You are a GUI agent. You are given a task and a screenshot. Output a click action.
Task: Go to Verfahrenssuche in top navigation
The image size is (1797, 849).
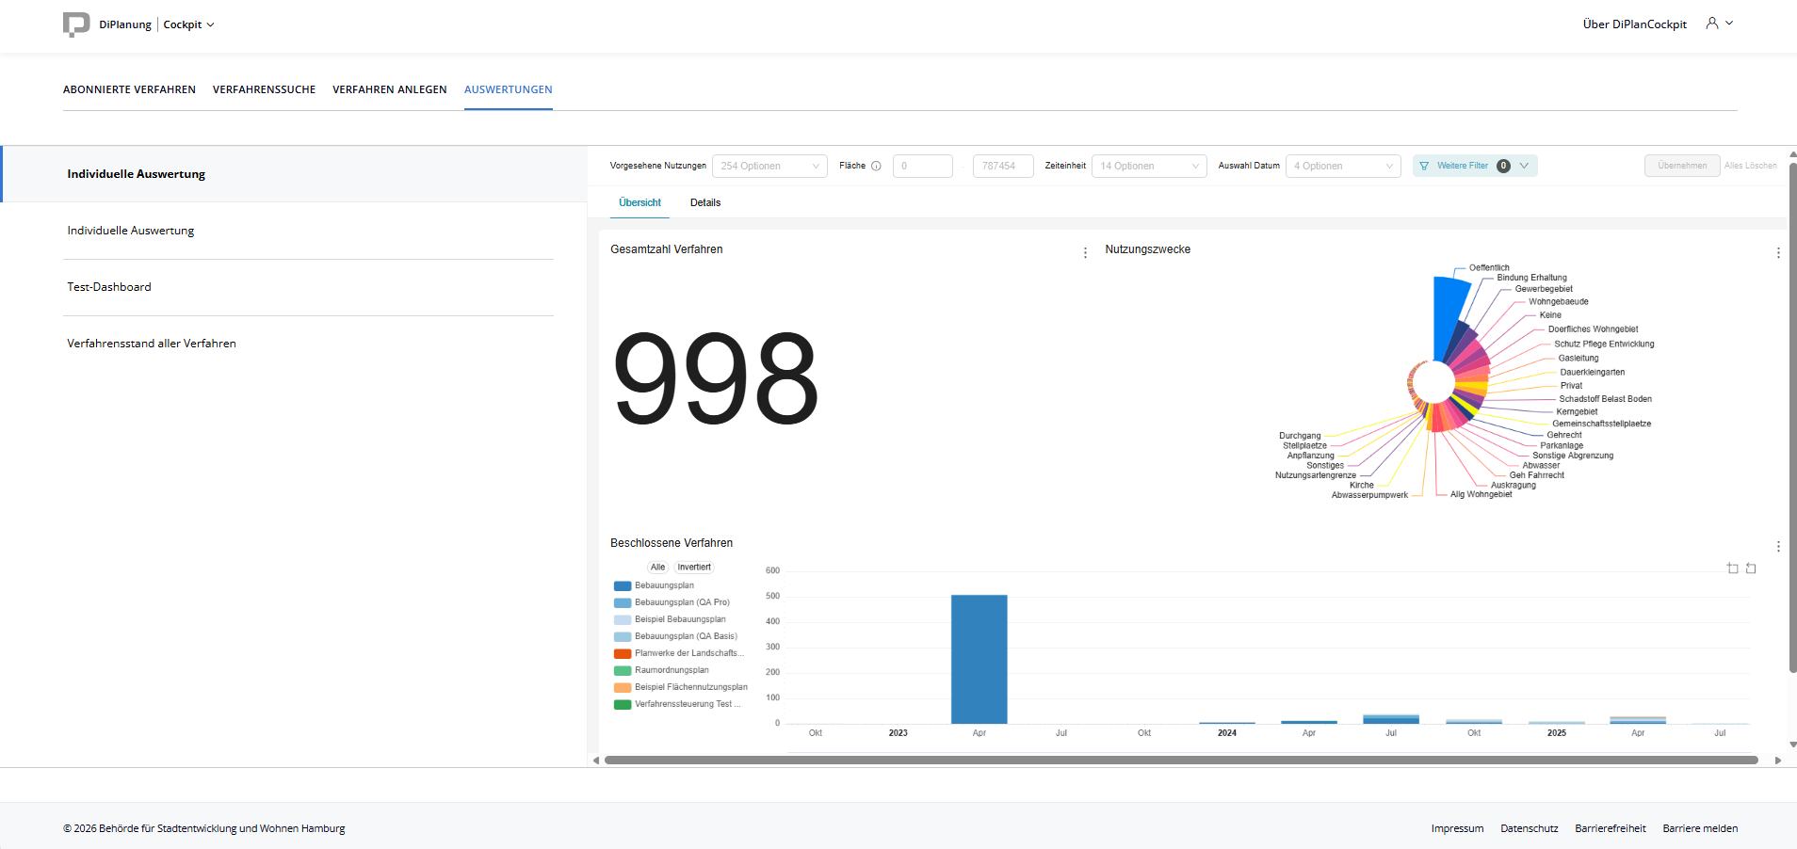264,90
